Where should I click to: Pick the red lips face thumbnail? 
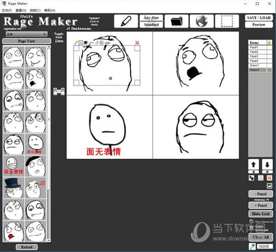coord(14,231)
